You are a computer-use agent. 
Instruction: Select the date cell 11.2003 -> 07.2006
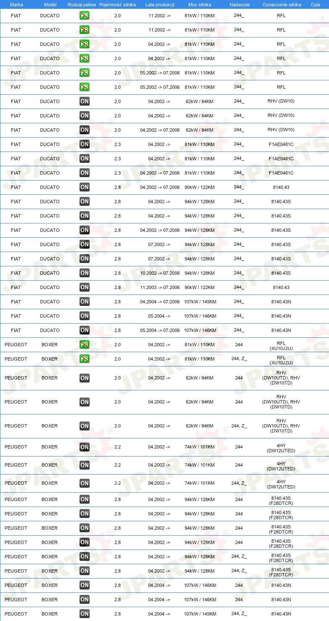tap(160, 287)
